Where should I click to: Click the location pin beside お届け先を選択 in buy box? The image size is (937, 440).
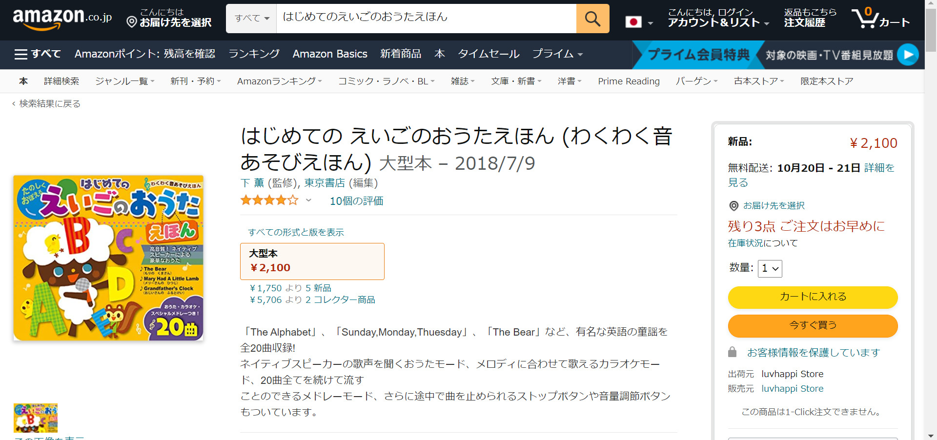pyautogui.click(x=733, y=206)
